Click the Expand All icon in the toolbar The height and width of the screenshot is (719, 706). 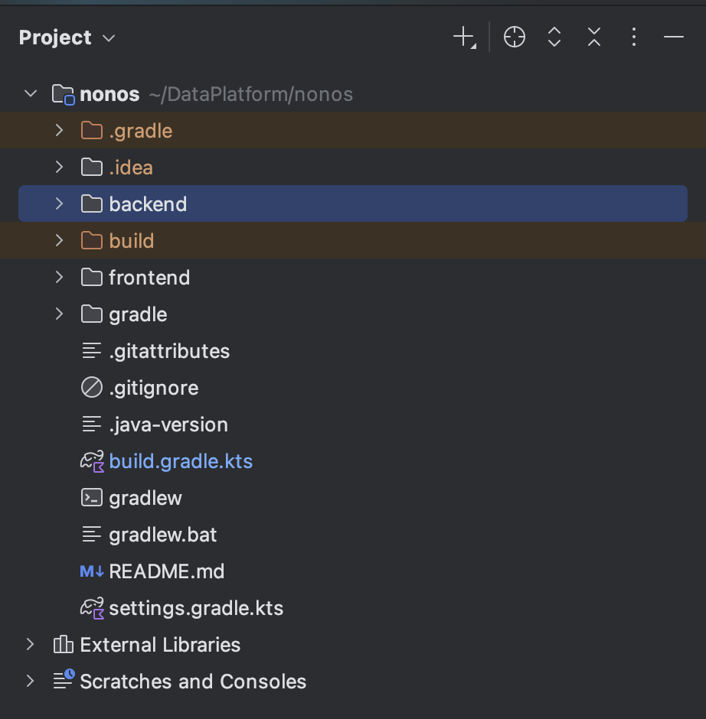(x=554, y=37)
